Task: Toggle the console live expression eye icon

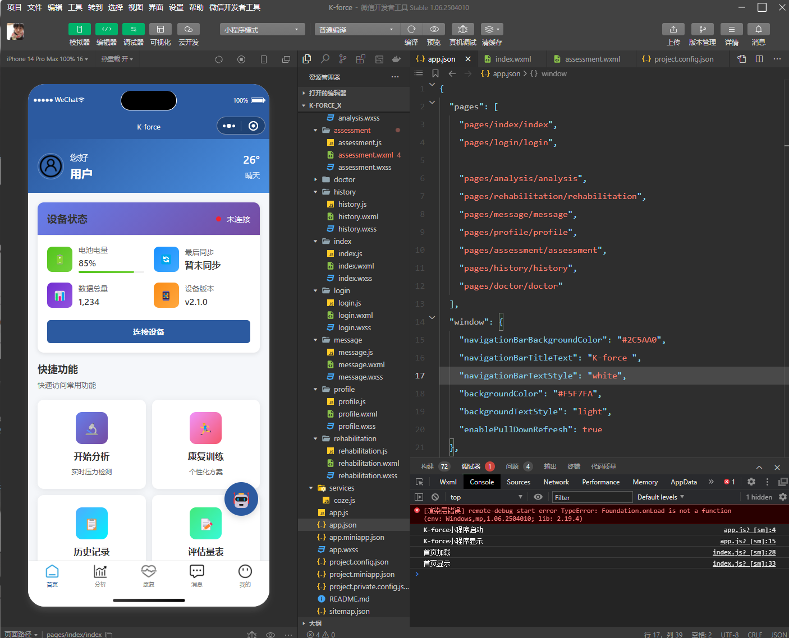Action: pyautogui.click(x=538, y=497)
